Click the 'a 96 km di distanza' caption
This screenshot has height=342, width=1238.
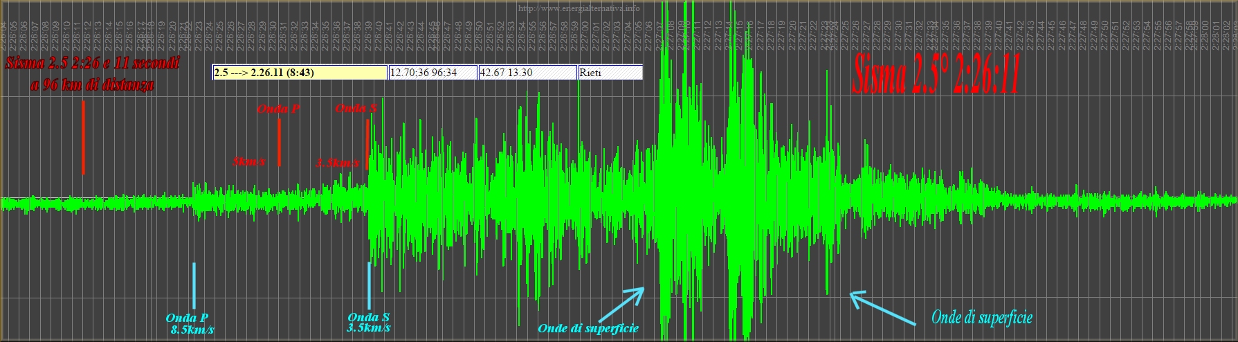pos(92,85)
